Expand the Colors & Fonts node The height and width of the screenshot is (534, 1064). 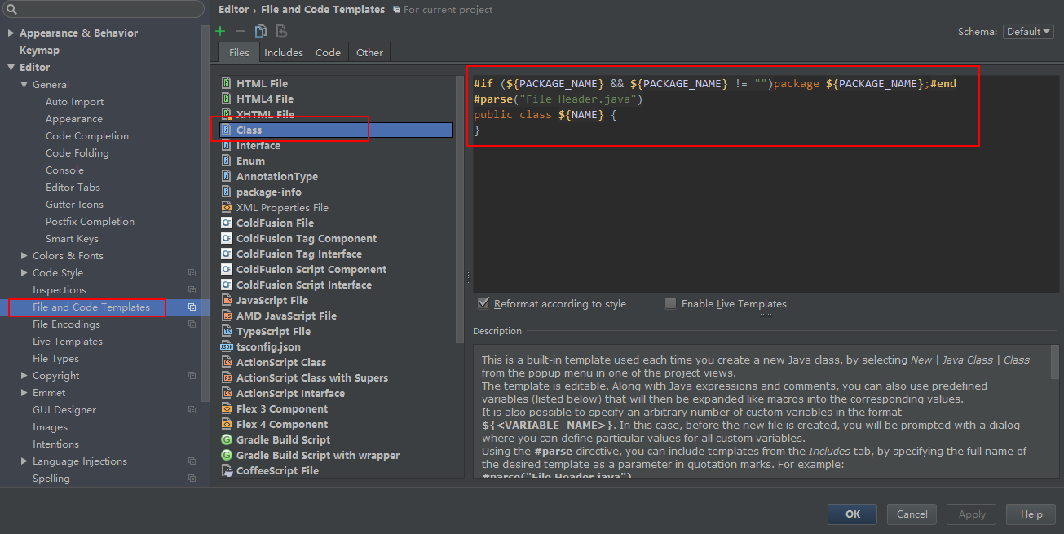click(x=24, y=256)
